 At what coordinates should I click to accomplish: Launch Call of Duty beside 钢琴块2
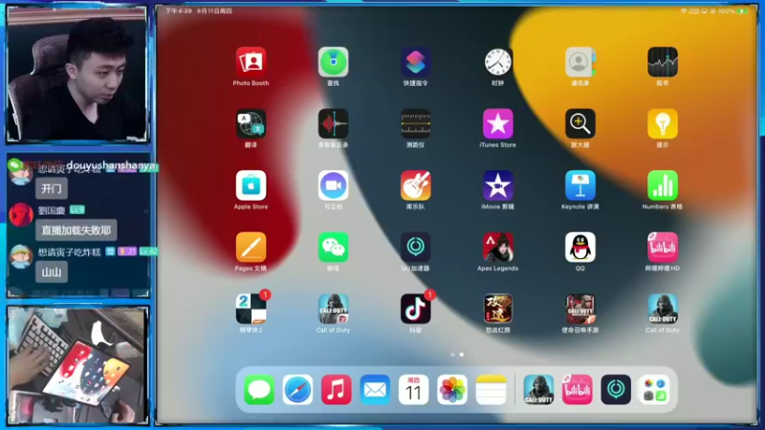(x=333, y=309)
